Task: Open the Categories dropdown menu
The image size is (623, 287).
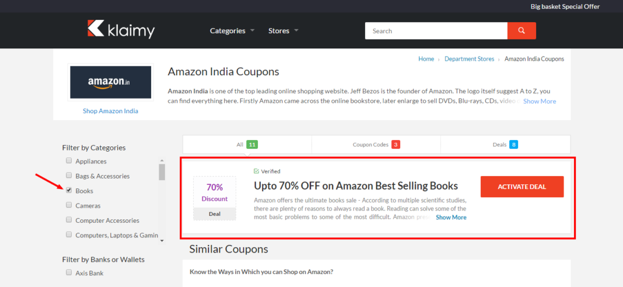Action: (232, 31)
